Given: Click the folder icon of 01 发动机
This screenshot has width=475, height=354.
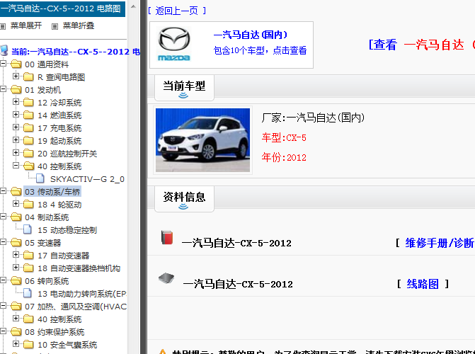Looking at the screenshot, I should pos(16,89).
